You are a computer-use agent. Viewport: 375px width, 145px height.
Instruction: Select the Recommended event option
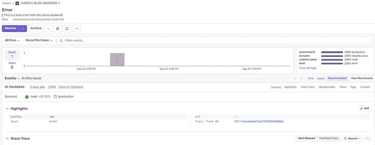(337, 78)
